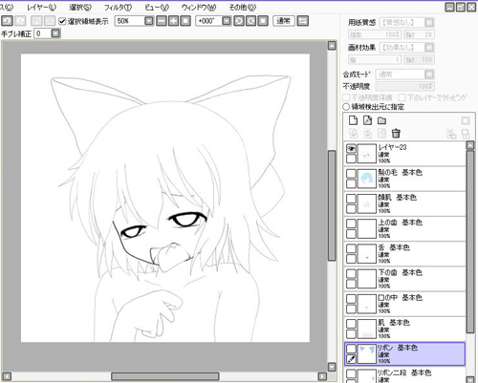Show the 舌 基本色 layer visibility box
478x383 pixels.
pyautogui.click(x=351, y=248)
